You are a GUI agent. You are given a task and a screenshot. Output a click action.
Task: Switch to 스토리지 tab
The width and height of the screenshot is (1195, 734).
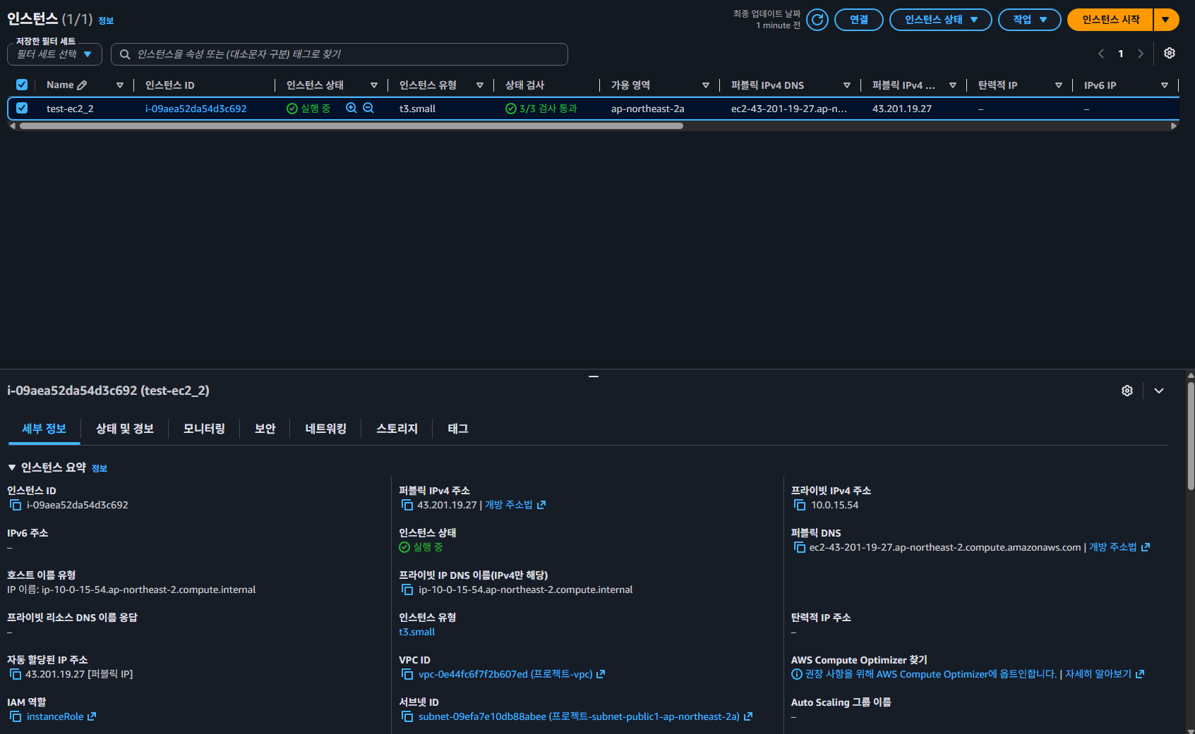397,429
